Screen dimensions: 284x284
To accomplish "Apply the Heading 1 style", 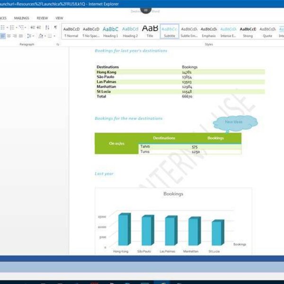I will coord(110,32).
